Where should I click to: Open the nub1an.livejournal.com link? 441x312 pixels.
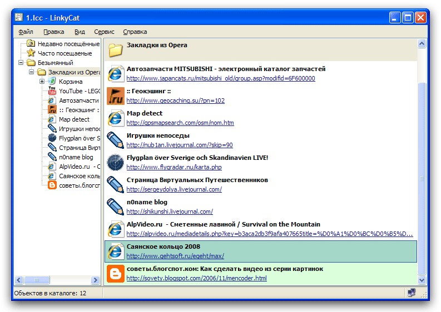point(180,145)
